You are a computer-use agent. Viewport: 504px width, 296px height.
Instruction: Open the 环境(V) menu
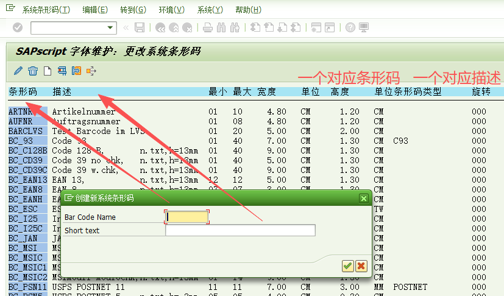coord(172,10)
